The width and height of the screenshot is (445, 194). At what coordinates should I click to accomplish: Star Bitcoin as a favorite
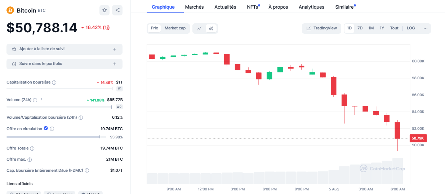tap(104, 10)
